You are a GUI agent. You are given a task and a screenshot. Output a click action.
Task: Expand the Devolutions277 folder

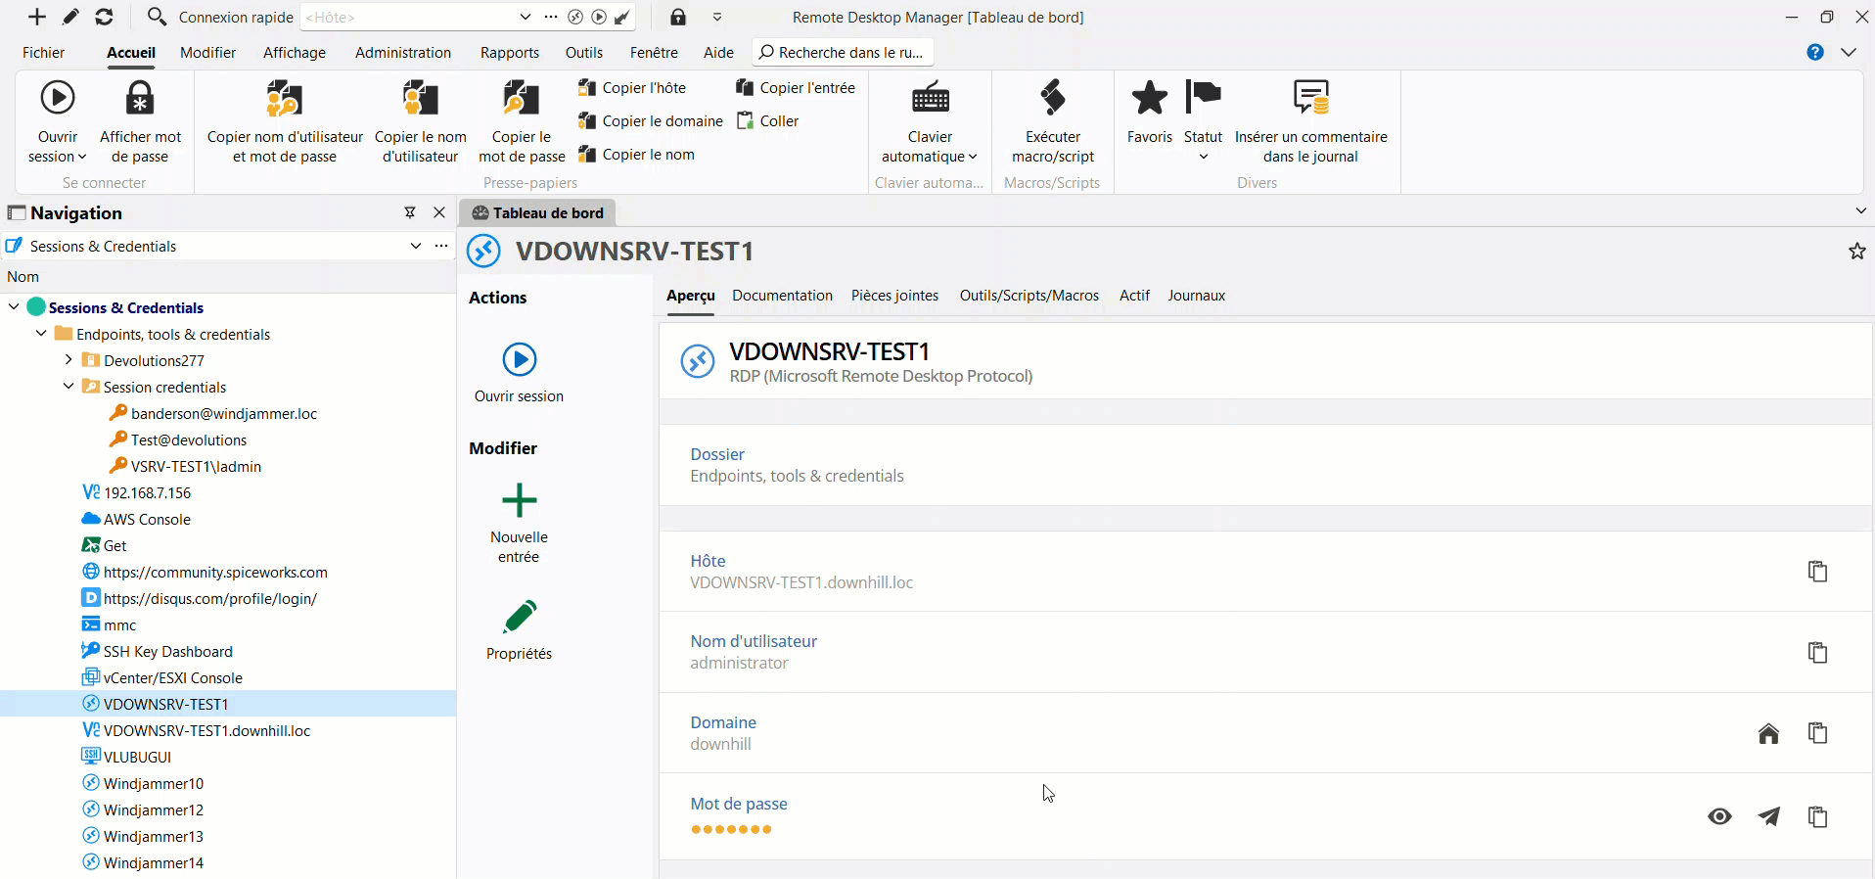69,360
